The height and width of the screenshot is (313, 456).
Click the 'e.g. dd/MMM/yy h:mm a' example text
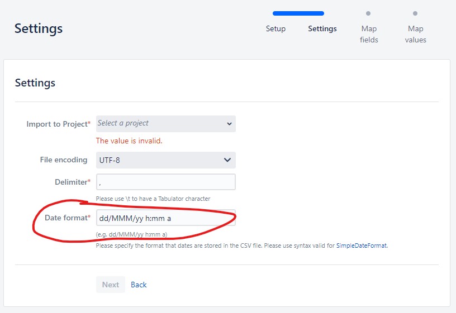[131, 234]
